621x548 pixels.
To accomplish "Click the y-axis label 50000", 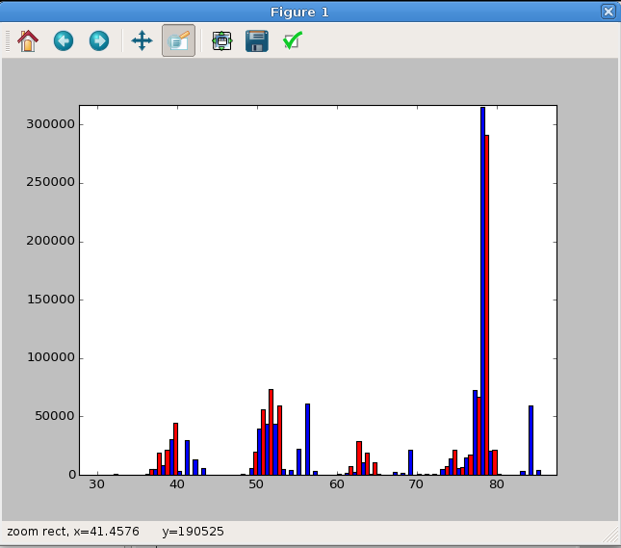I will pos(55,416).
